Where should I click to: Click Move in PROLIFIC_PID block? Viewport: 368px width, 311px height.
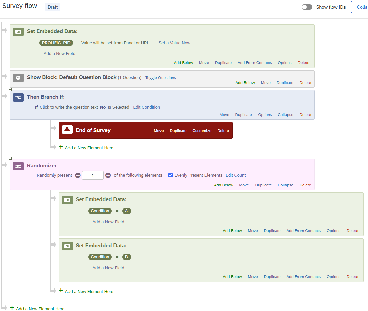[204, 63]
